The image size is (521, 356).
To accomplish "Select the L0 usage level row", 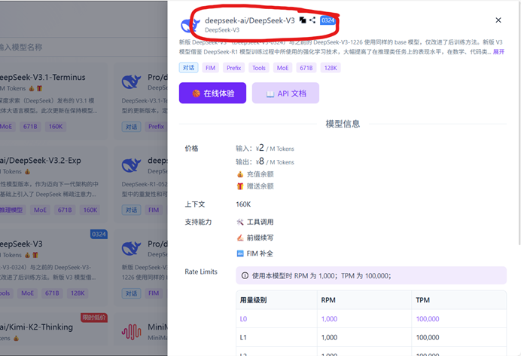I will (x=243, y=319).
